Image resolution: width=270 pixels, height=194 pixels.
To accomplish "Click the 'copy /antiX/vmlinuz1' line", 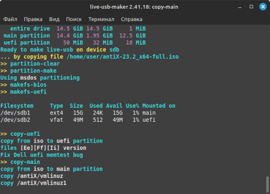I will [33, 183].
